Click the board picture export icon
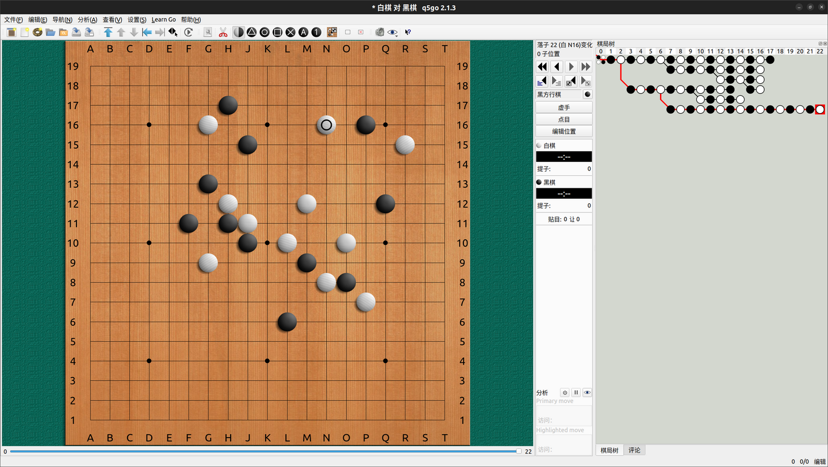 click(x=332, y=32)
